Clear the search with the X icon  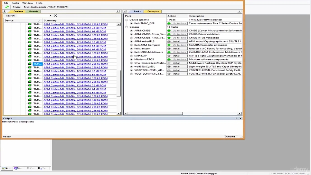coord(55,16)
